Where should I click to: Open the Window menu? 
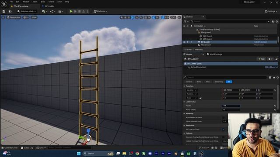pyautogui.click(x=26, y=2)
